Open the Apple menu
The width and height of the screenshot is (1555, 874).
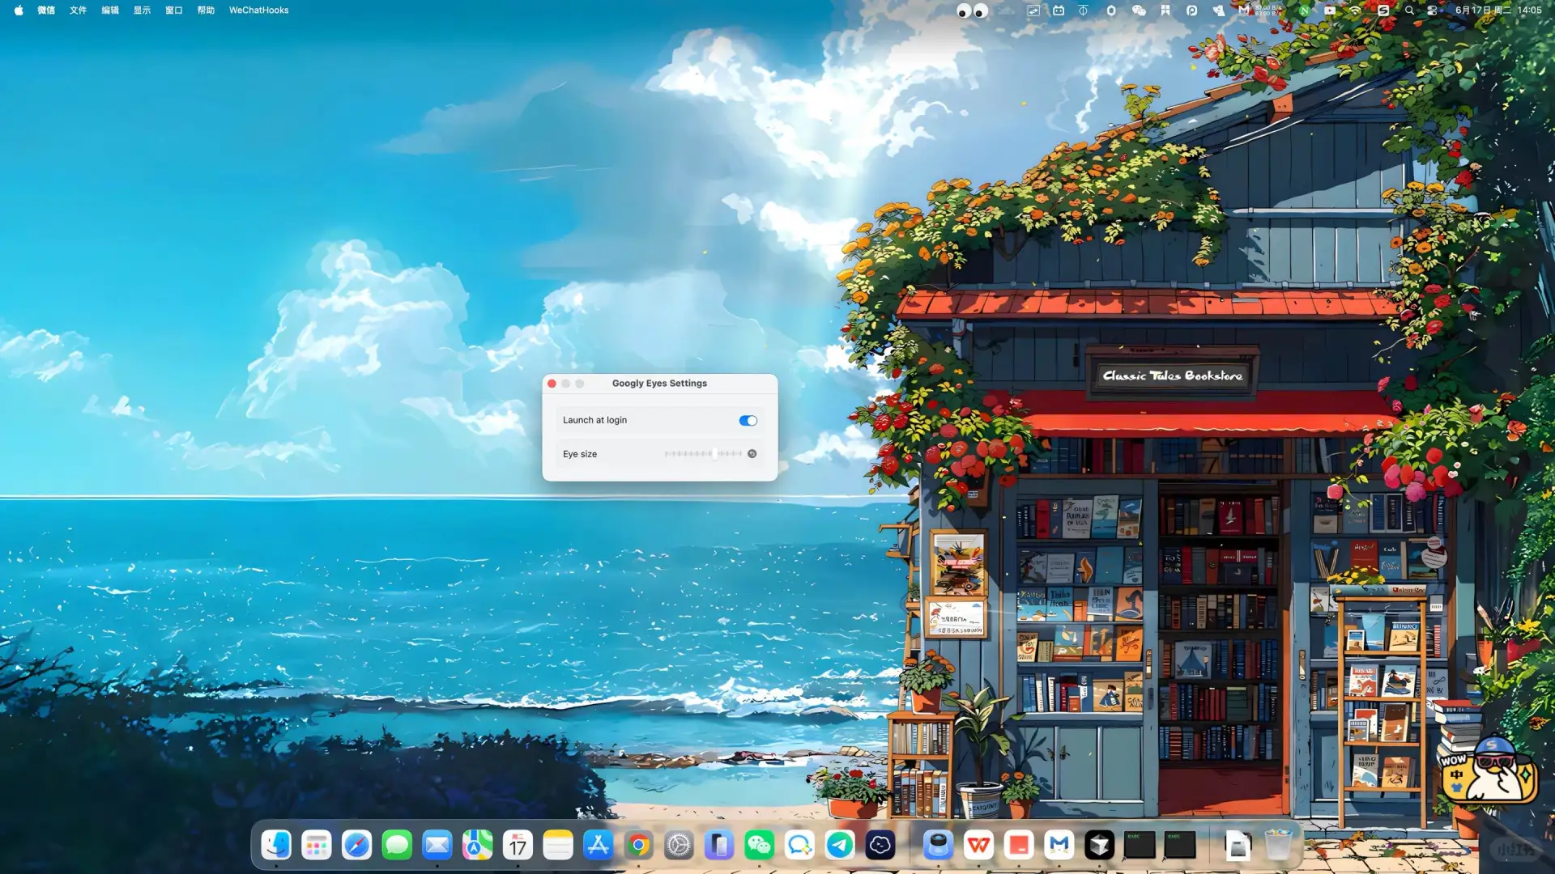(18, 11)
